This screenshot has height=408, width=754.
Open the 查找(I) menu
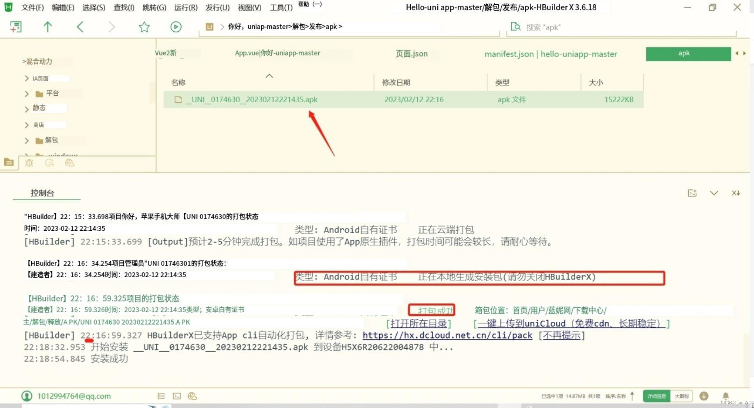[124, 7]
